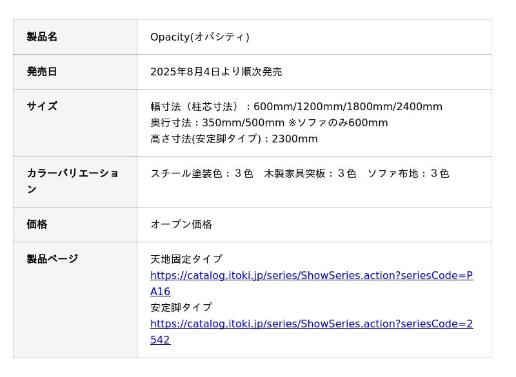Viewport: 516px width, 377px height.
Task: Click the Opacity(オパシティ) product name text
Action: point(200,37)
